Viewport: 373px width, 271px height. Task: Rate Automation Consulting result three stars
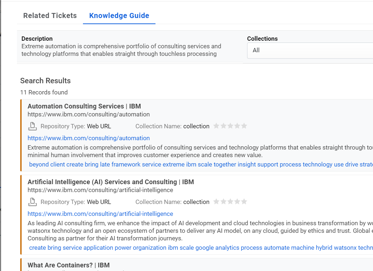click(230, 126)
